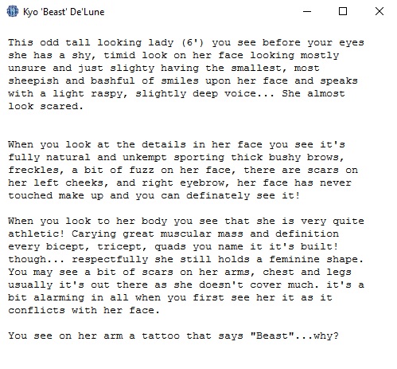
Task: Click the words "bicept, tricept, quads"
Action: [x=115, y=246]
